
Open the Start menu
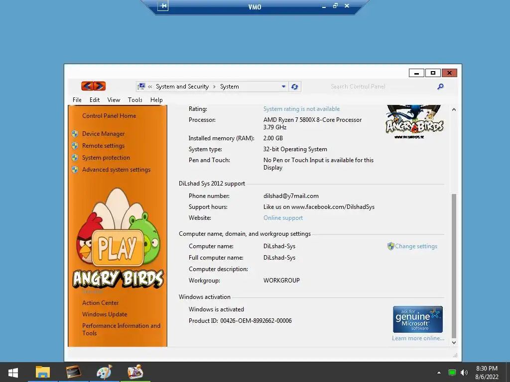tap(13, 372)
